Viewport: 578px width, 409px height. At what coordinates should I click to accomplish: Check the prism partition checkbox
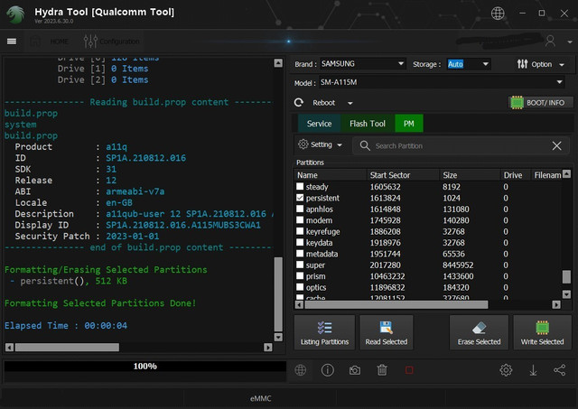click(300, 275)
